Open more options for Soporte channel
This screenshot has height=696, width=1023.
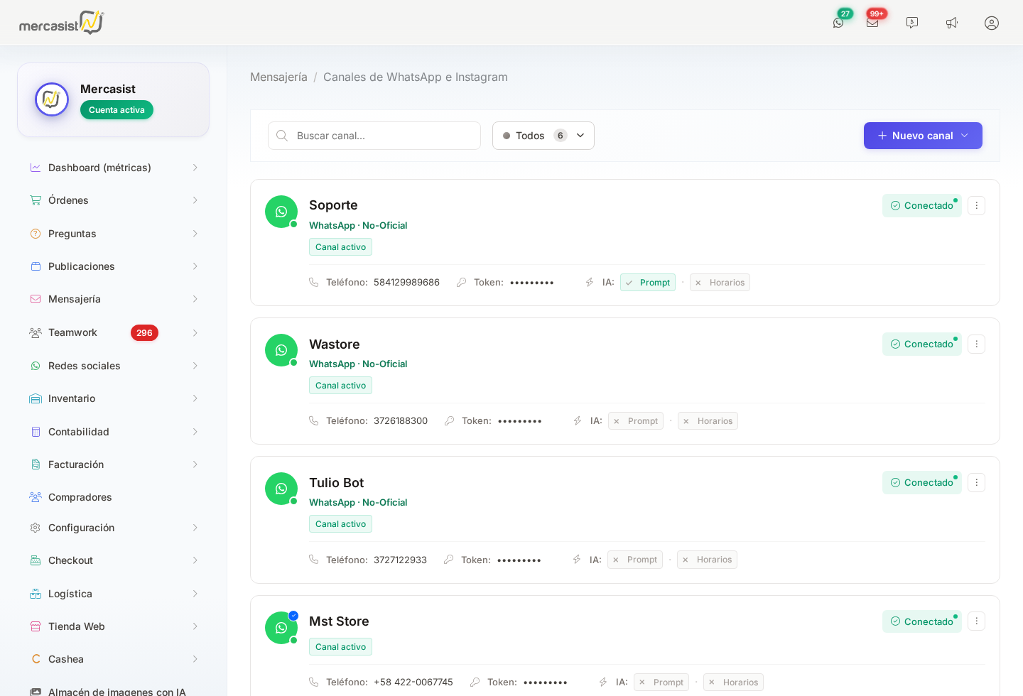click(976, 205)
